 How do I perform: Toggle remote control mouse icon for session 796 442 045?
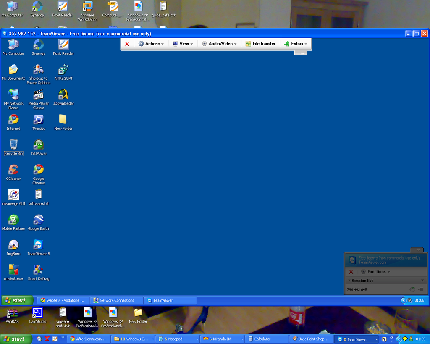click(x=412, y=289)
